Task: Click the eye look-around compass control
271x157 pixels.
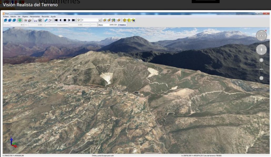Action: point(261,36)
